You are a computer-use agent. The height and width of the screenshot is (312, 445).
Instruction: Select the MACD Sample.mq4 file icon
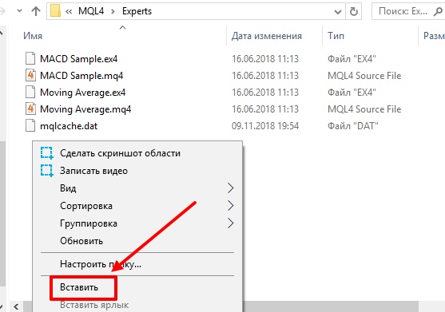point(30,75)
